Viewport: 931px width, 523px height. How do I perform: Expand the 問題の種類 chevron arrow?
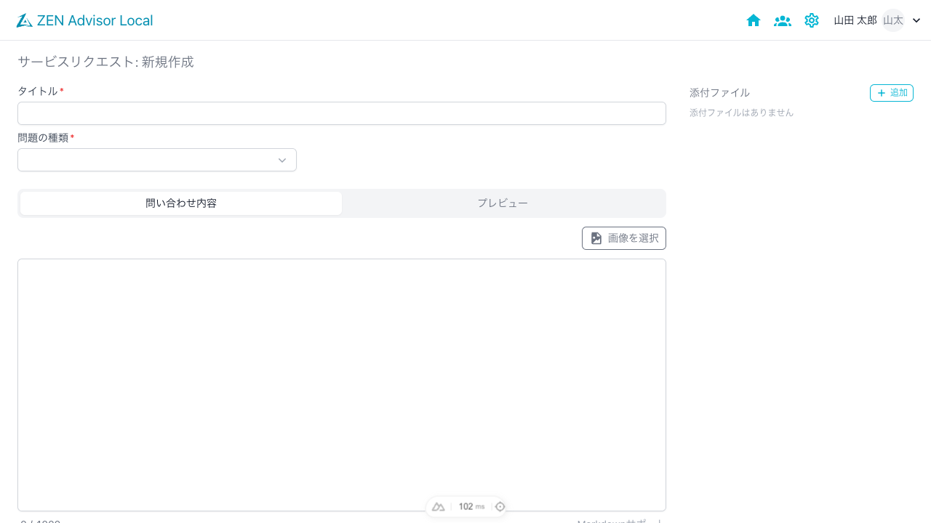[282, 160]
